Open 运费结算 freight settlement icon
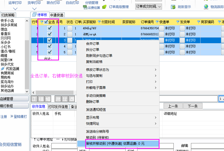 pyautogui.click(x=85, y=7)
